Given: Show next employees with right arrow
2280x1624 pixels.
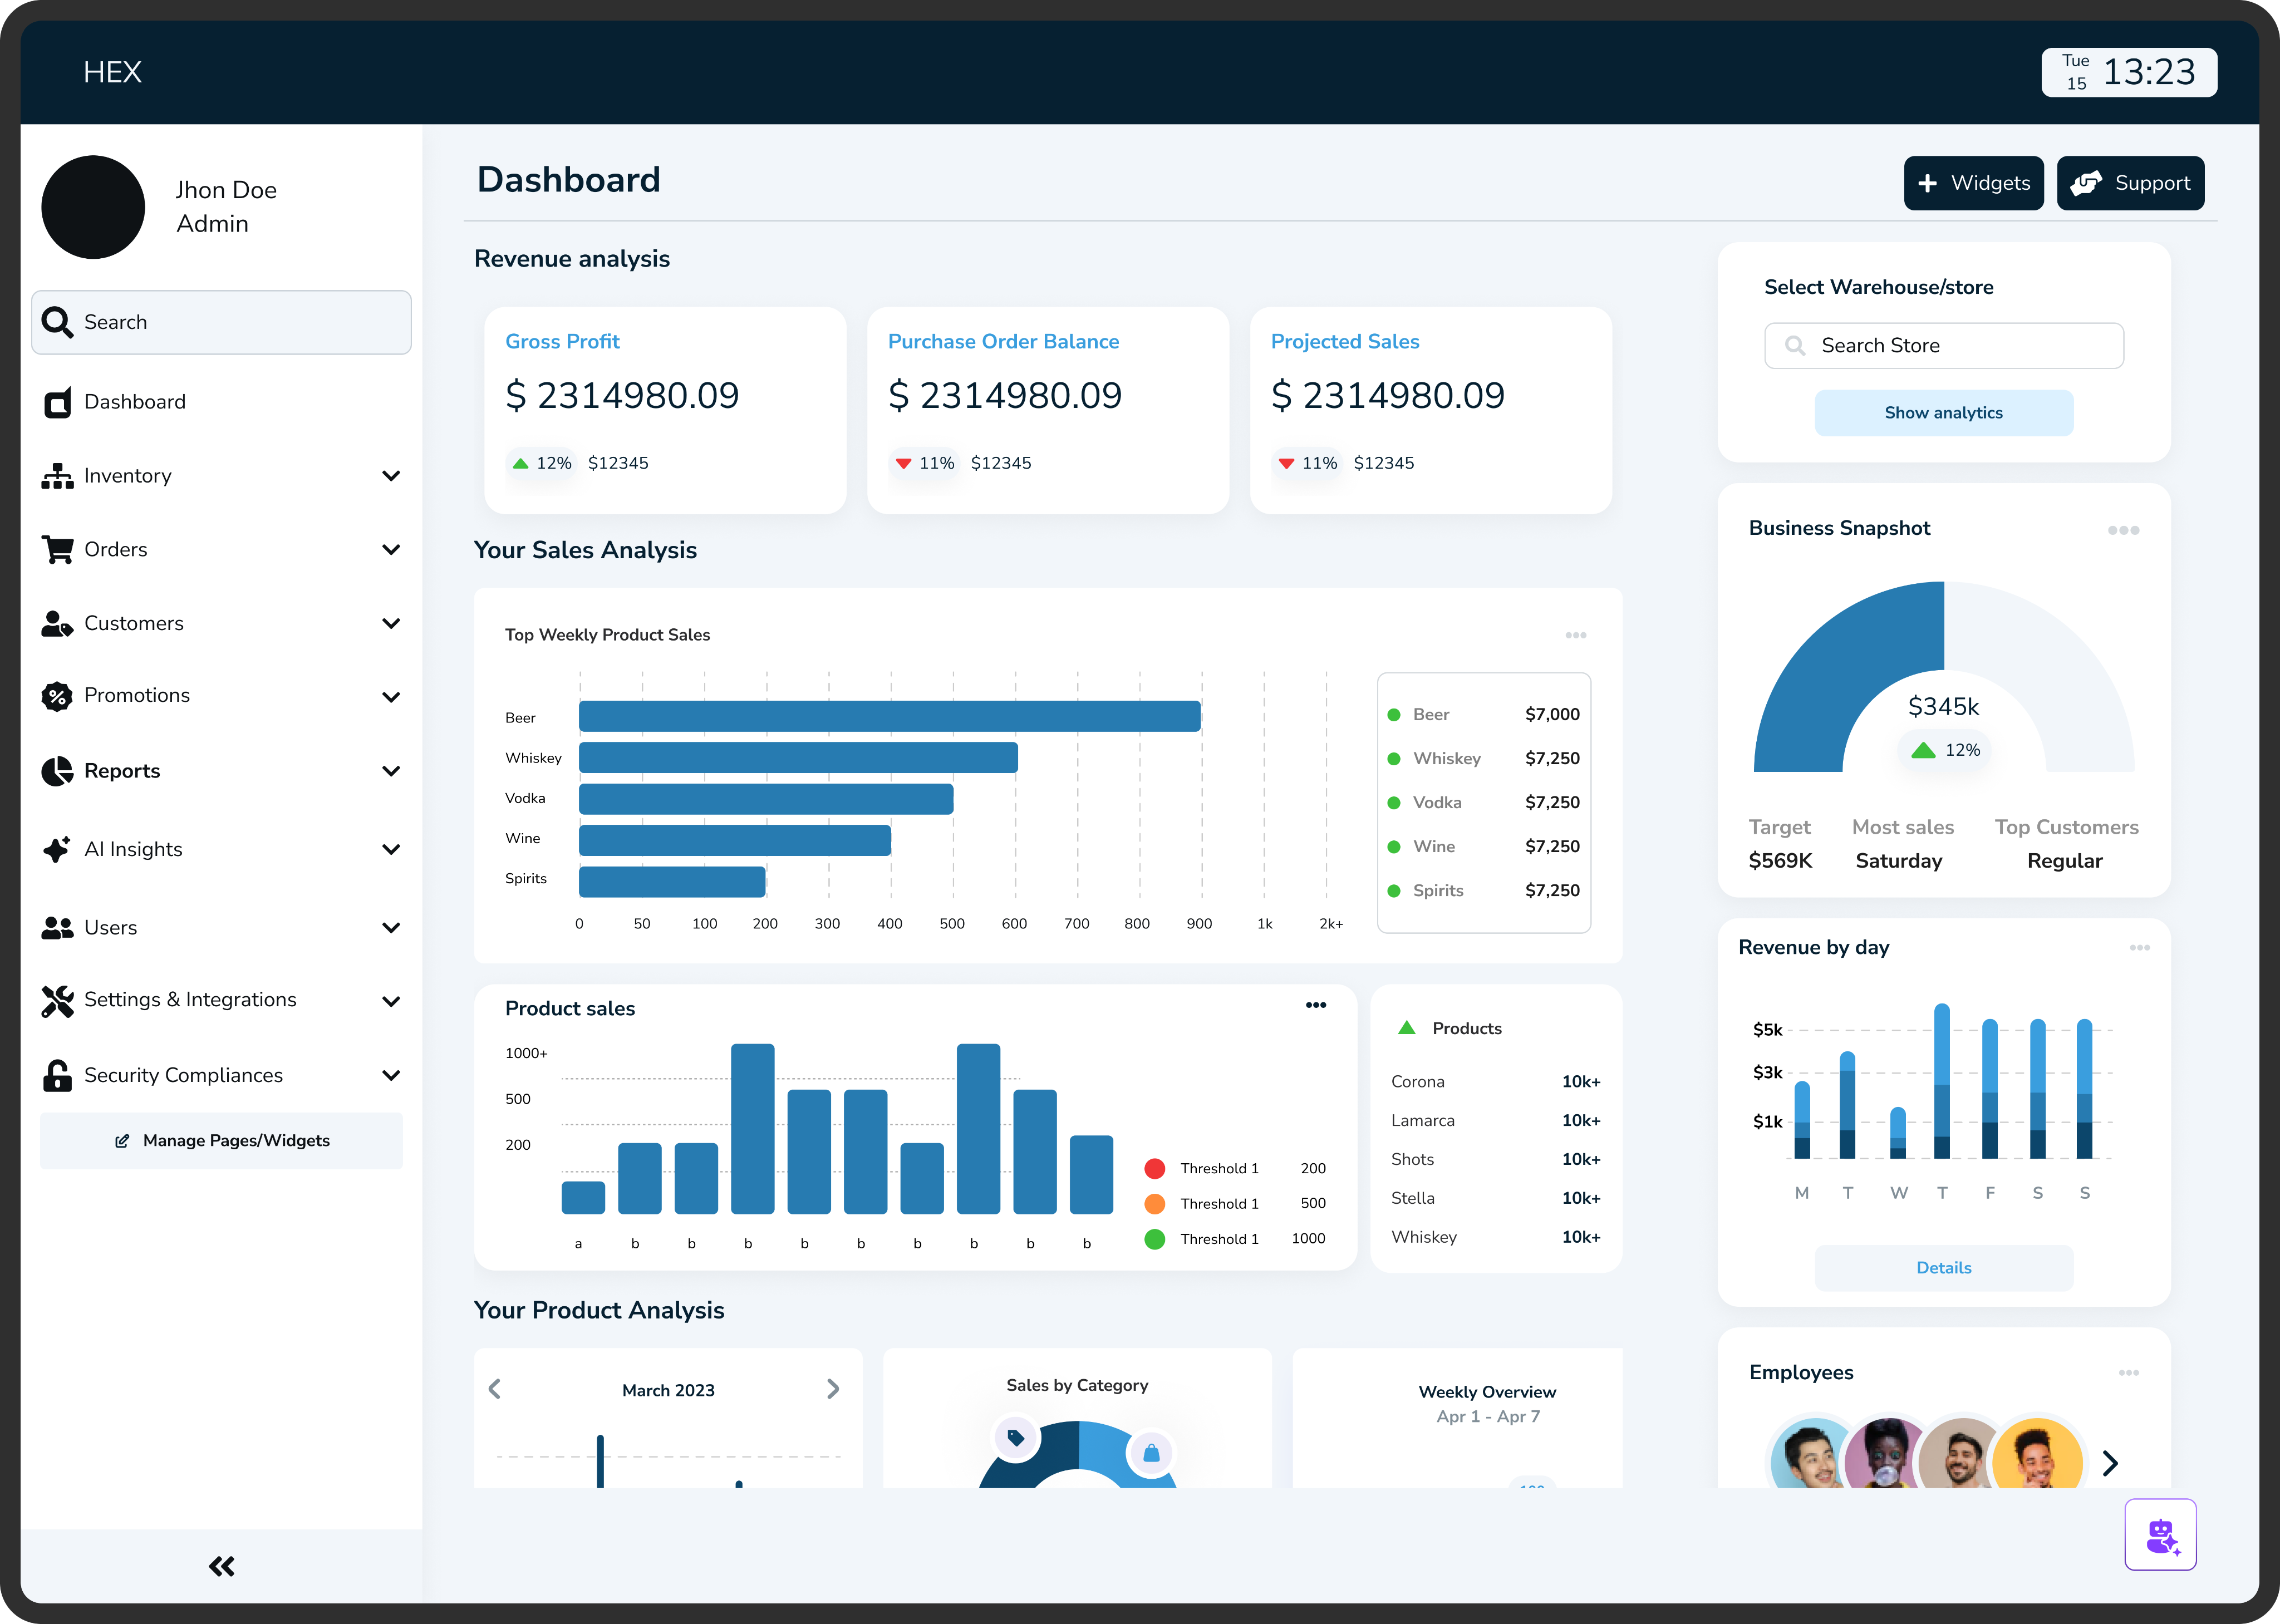Looking at the screenshot, I should pos(2110,1463).
